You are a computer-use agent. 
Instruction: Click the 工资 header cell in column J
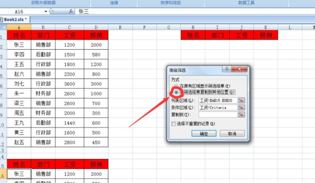pos(242,35)
